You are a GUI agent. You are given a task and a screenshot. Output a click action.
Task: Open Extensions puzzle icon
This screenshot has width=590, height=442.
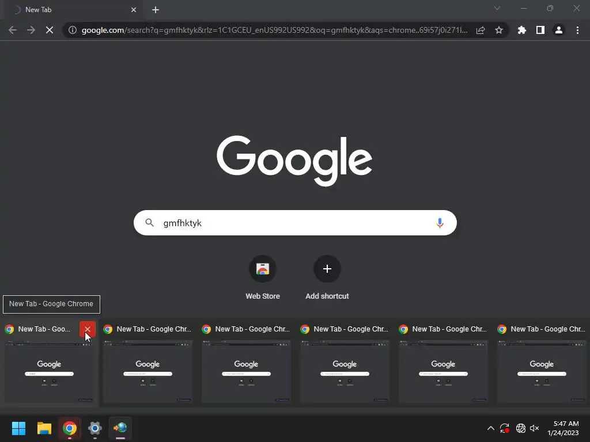[x=522, y=30]
